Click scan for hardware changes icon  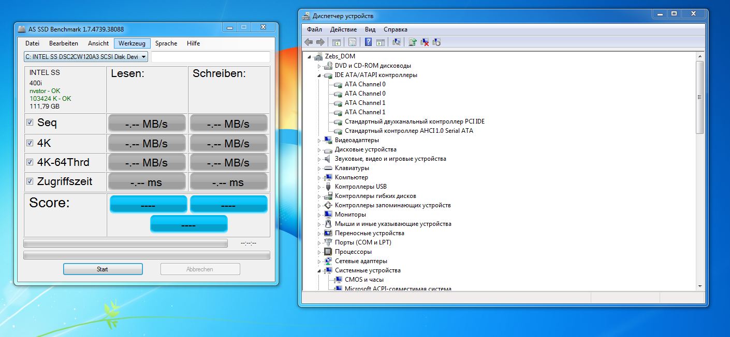tap(397, 42)
